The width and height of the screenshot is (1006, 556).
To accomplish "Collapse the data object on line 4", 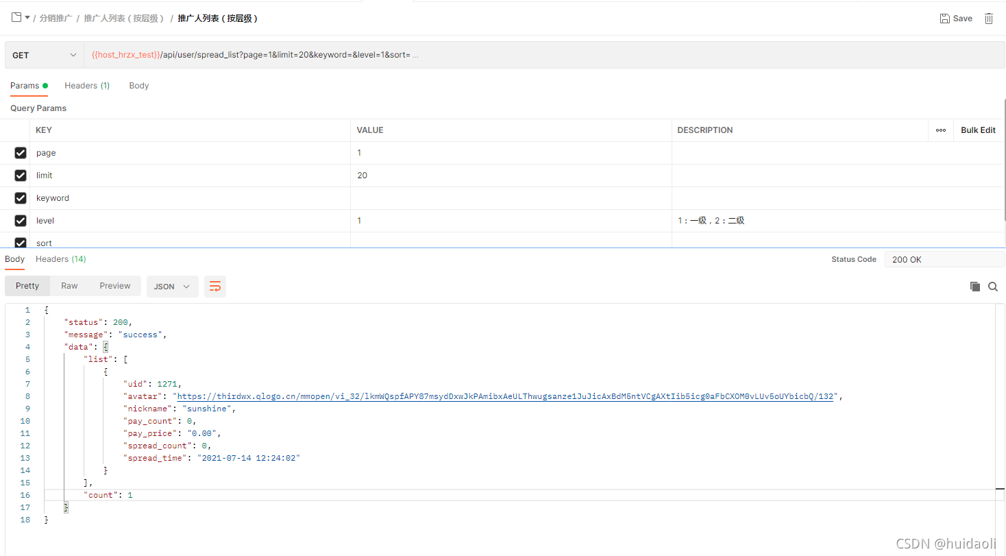I will (106, 347).
